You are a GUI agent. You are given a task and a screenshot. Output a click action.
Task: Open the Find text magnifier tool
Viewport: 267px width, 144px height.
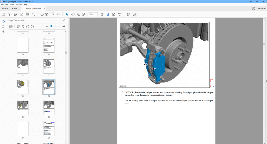[x=33, y=14]
